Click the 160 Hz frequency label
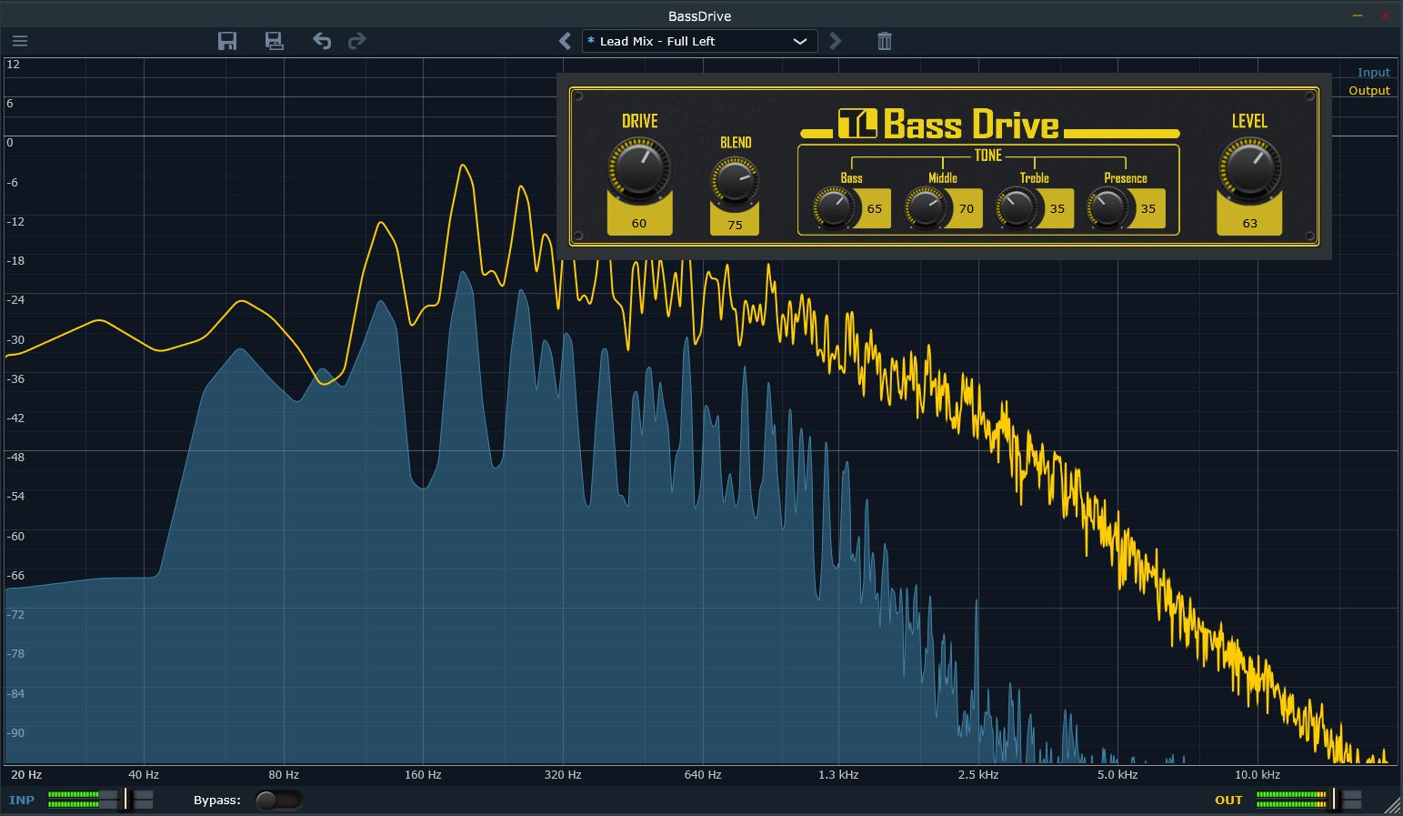This screenshot has width=1403, height=816. pyautogui.click(x=423, y=775)
